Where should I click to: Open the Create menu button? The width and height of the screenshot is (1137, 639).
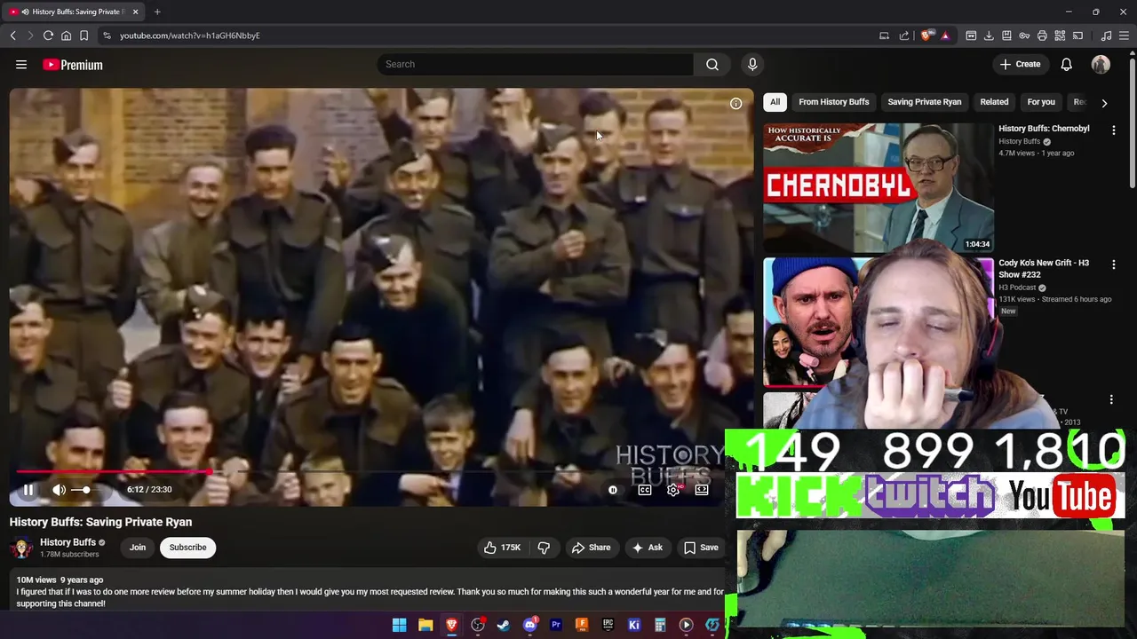[x=1020, y=64]
